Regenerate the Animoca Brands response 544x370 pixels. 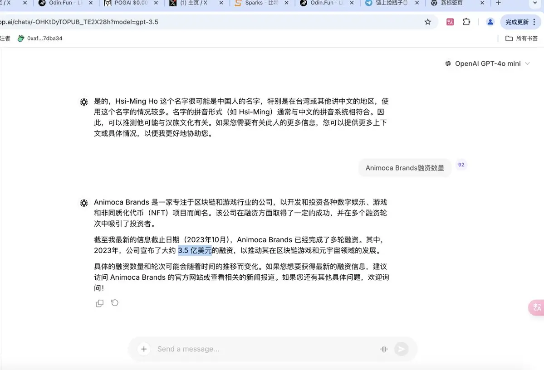115,303
